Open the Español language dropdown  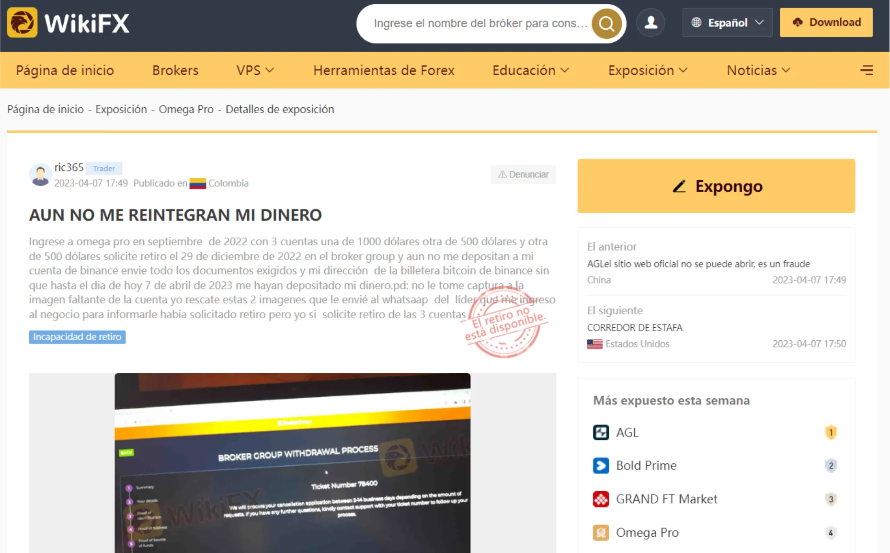click(727, 23)
